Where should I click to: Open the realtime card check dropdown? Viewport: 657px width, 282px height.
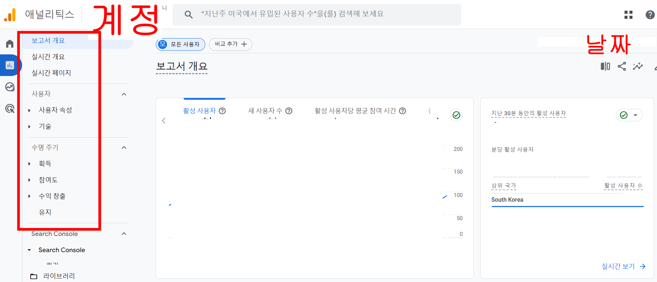coord(629,115)
